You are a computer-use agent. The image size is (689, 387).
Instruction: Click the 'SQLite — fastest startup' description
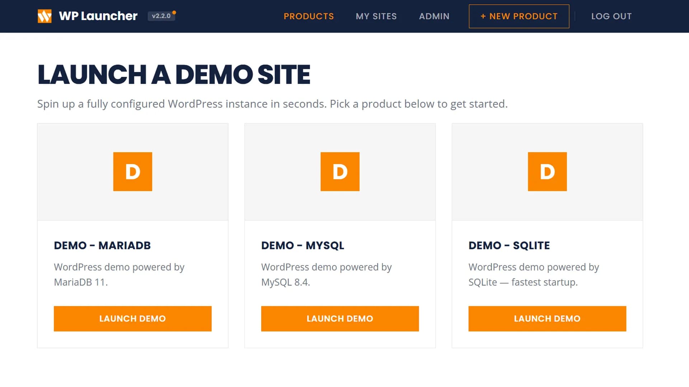tap(534, 274)
